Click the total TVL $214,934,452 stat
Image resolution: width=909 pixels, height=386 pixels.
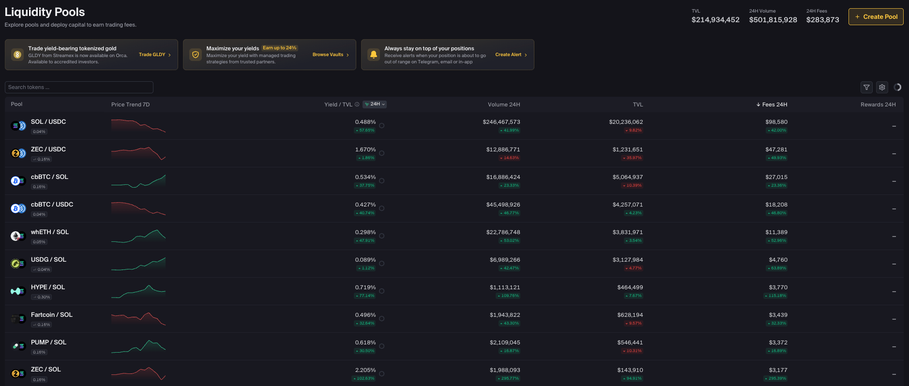pos(715,16)
